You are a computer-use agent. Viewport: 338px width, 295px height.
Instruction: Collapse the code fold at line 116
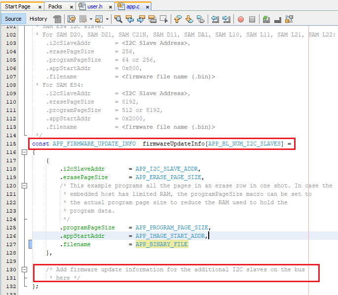click(25, 152)
